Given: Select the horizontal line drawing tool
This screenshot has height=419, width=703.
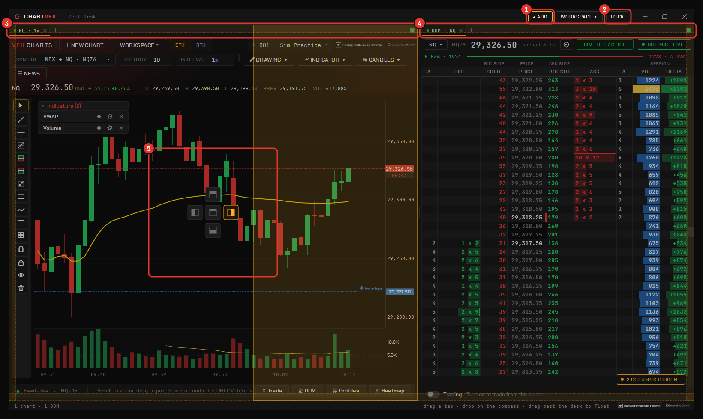Looking at the screenshot, I should pos(21,132).
